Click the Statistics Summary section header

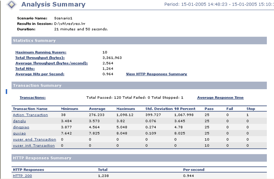(34, 40)
